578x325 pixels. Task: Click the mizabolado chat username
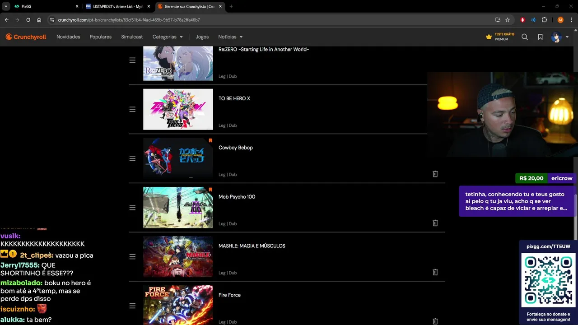pos(21,283)
